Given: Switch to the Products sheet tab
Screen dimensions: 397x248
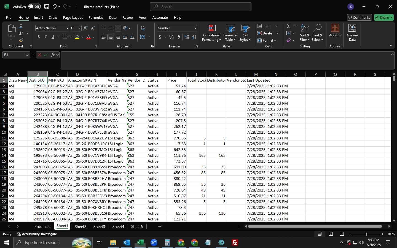Looking at the screenshot, I should (42, 227).
